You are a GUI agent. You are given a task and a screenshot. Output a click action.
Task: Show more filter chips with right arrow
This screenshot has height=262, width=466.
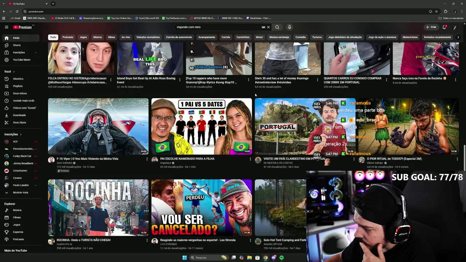458,37
